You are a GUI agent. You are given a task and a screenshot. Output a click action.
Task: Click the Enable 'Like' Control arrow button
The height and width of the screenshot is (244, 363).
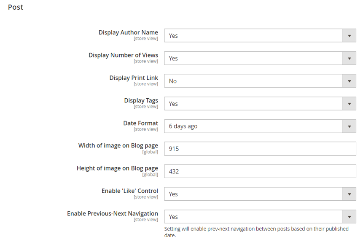(x=349, y=194)
